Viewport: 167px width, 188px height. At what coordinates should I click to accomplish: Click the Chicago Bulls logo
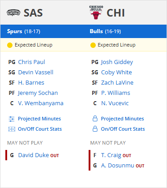[x=96, y=13]
